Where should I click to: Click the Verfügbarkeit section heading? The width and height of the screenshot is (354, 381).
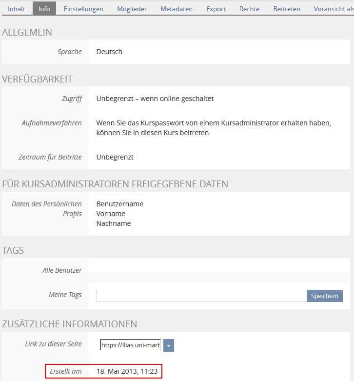(x=38, y=79)
